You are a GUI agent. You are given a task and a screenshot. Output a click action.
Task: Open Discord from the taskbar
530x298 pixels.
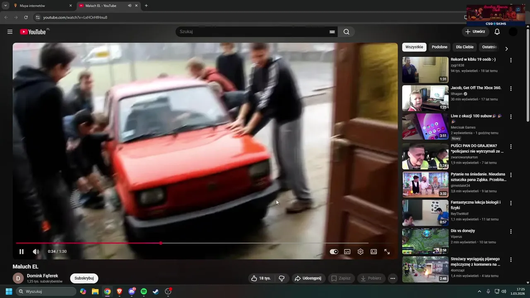(x=132, y=291)
